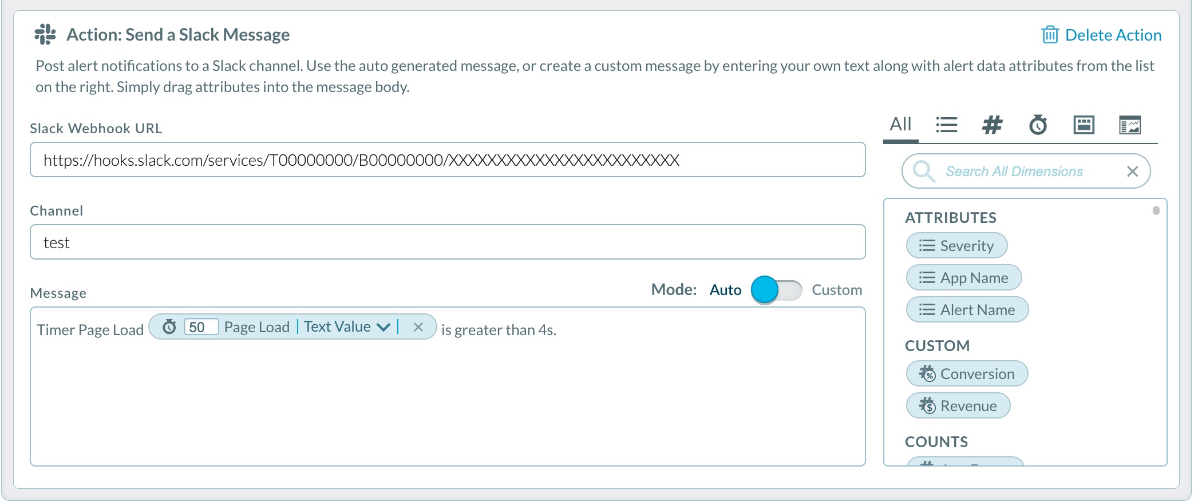
Task: Click the list icon on Severity chip
Action: pos(927,245)
